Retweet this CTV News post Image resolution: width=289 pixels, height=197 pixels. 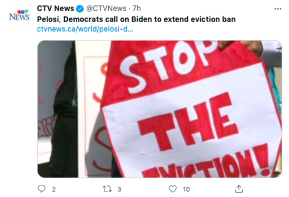107,189
